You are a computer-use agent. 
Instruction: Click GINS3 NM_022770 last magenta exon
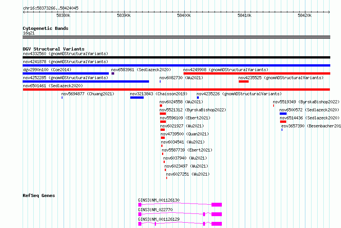coord(216,214)
